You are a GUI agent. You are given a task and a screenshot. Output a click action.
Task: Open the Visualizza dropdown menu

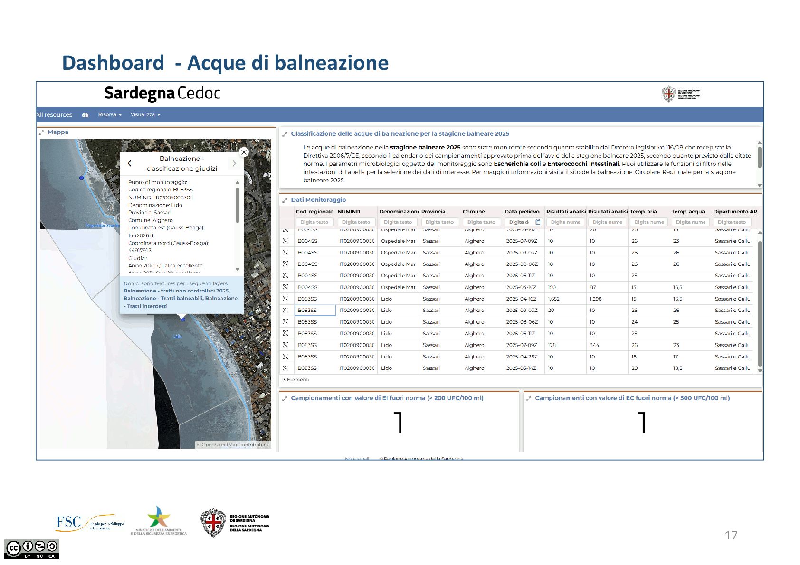click(x=145, y=115)
